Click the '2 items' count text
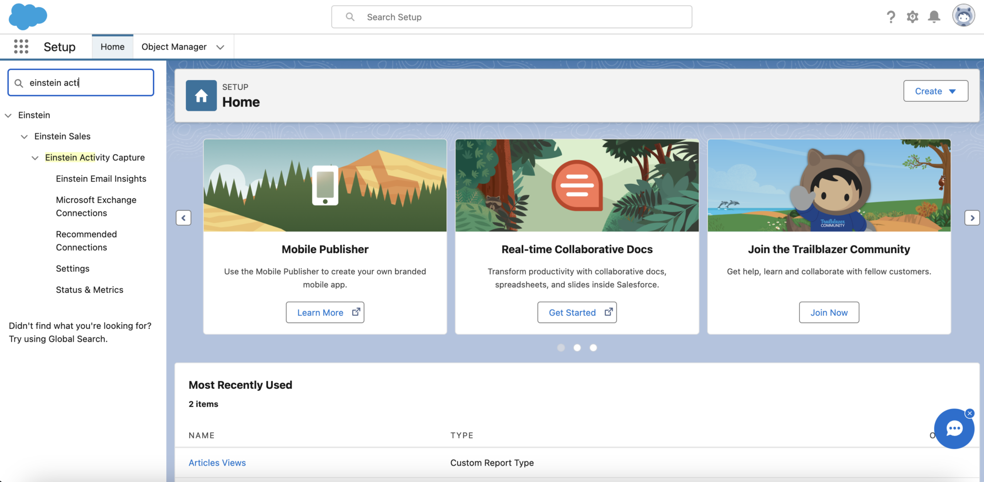 point(203,404)
